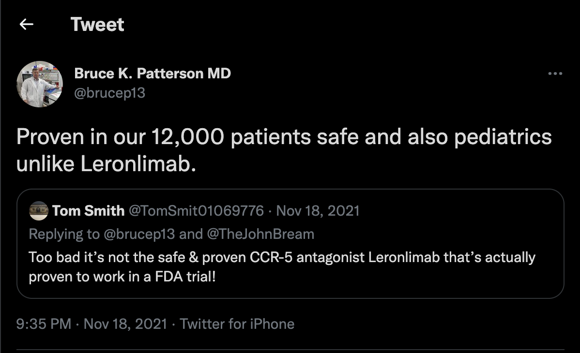Click '12,000 patients' in the main tweet
Screen dimensions: 580x353
point(231,137)
